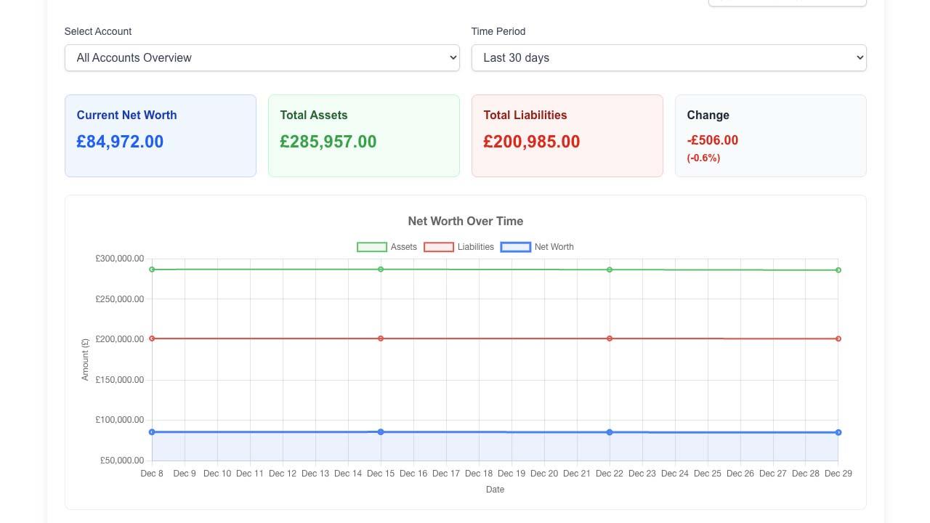This screenshot has height=523, width=930.
Task: Click the green Assets legend swatch
Action: 371,246
